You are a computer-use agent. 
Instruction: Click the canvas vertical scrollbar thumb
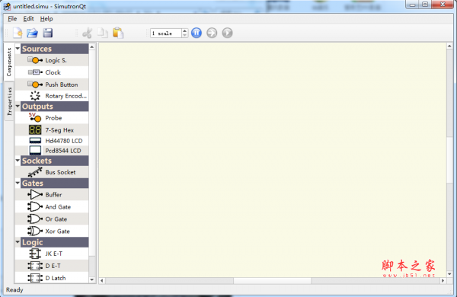click(x=449, y=159)
